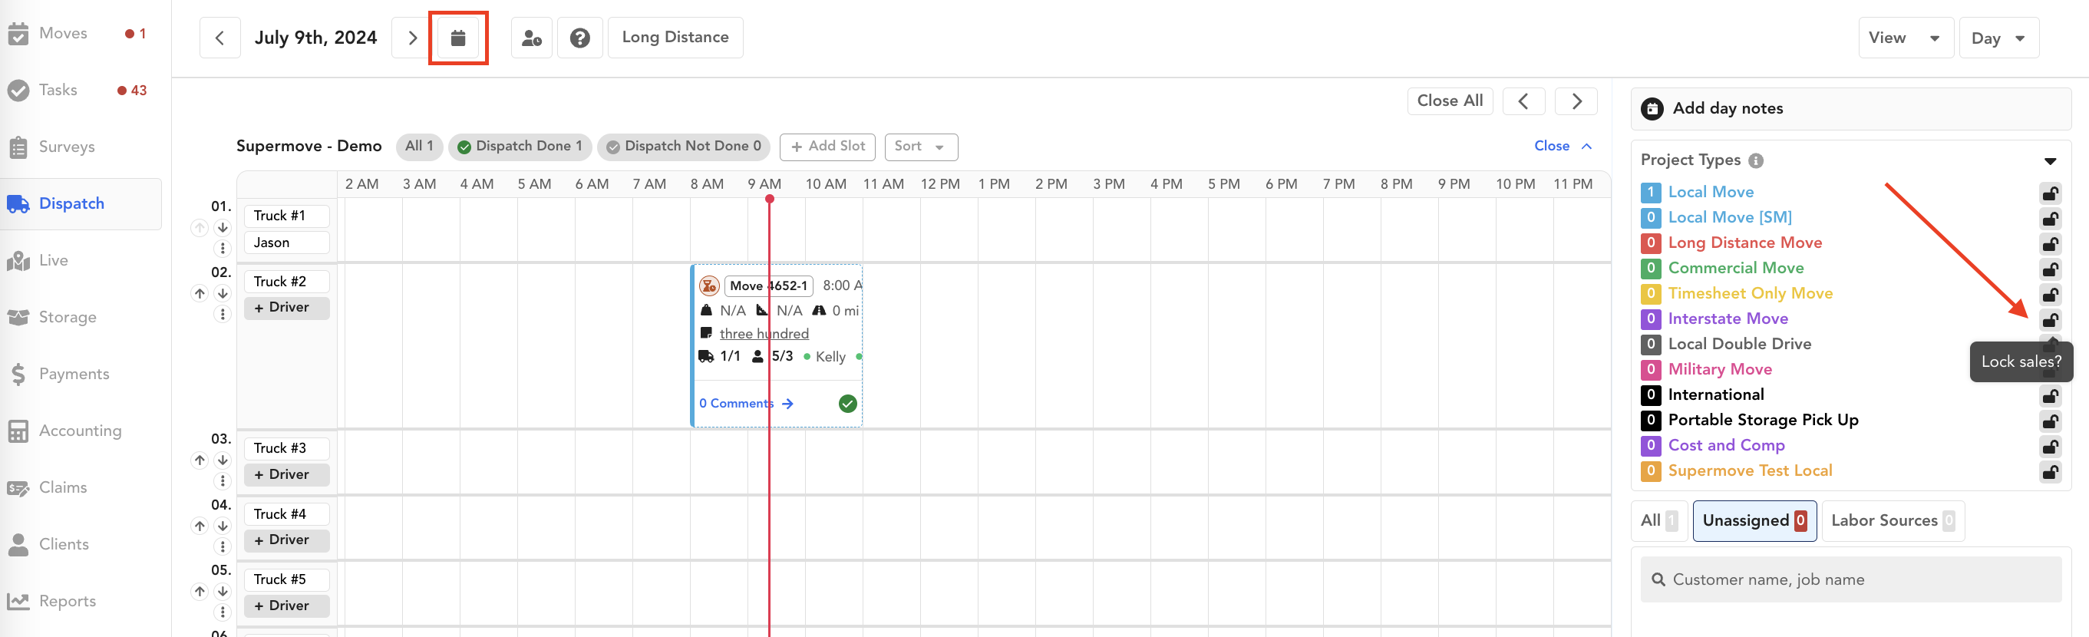Move Truck #4 slot up arrow

(x=200, y=526)
